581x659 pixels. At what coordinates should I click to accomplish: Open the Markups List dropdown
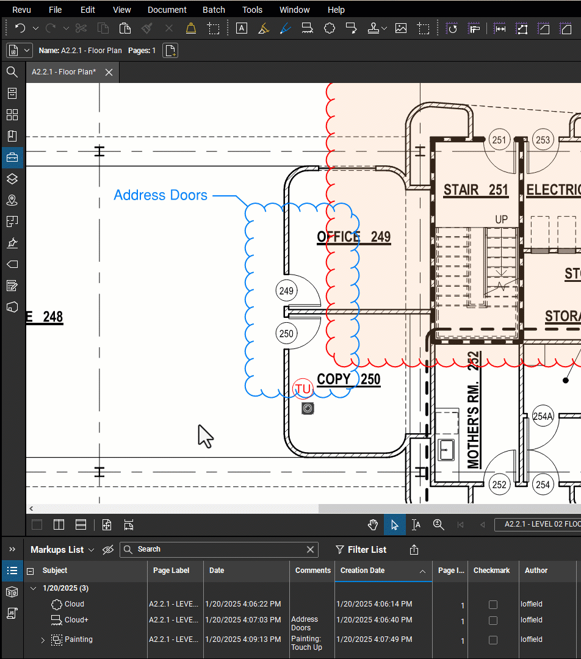coord(62,550)
